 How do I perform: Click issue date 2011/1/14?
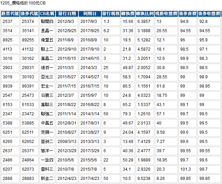[67, 114]
